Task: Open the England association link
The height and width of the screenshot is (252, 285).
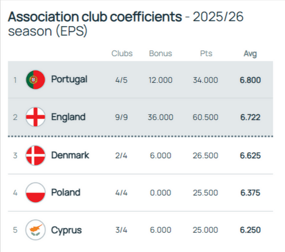Action: click(x=69, y=117)
